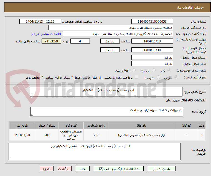Click the buyer organization name field
Image resolution: width=211 pixels, height=176 pixels.
[x=110, y=28]
